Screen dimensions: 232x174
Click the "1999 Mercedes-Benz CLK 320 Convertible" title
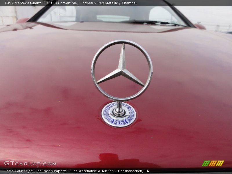(x=41, y=3)
